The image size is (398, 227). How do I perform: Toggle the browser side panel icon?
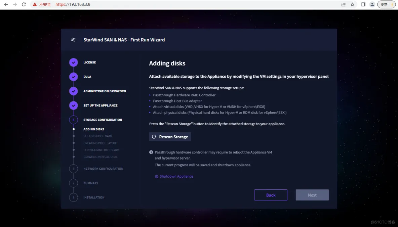point(363,4)
